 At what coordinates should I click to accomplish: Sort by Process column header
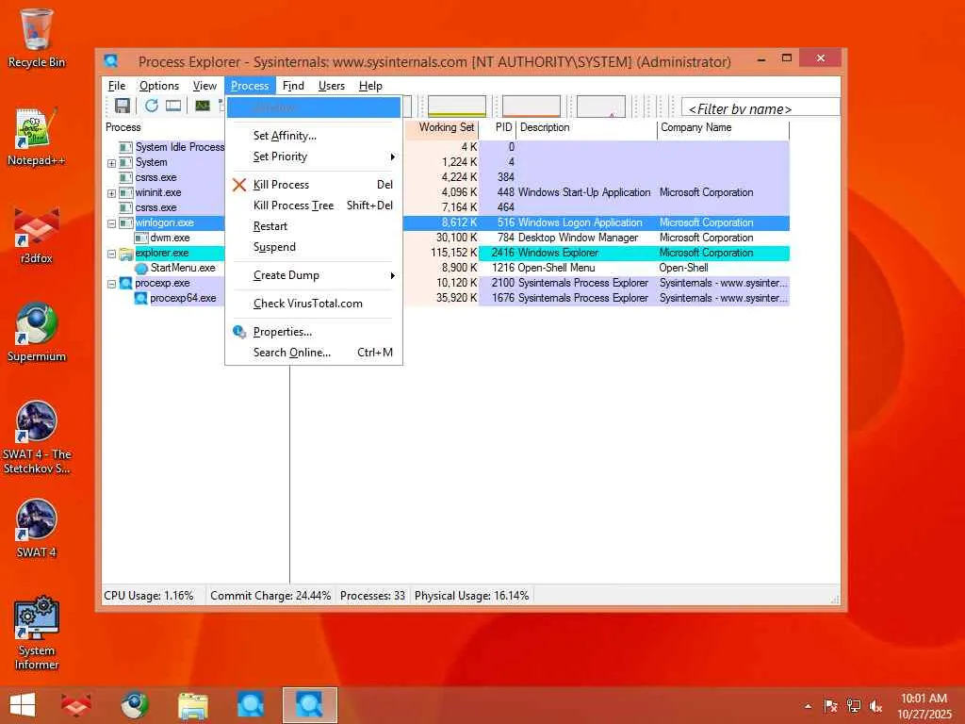[x=164, y=128]
